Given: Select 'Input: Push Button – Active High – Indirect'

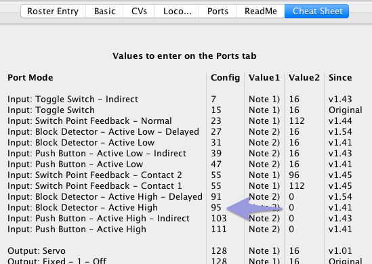Looking at the screenshot, I should (x=98, y=219).
